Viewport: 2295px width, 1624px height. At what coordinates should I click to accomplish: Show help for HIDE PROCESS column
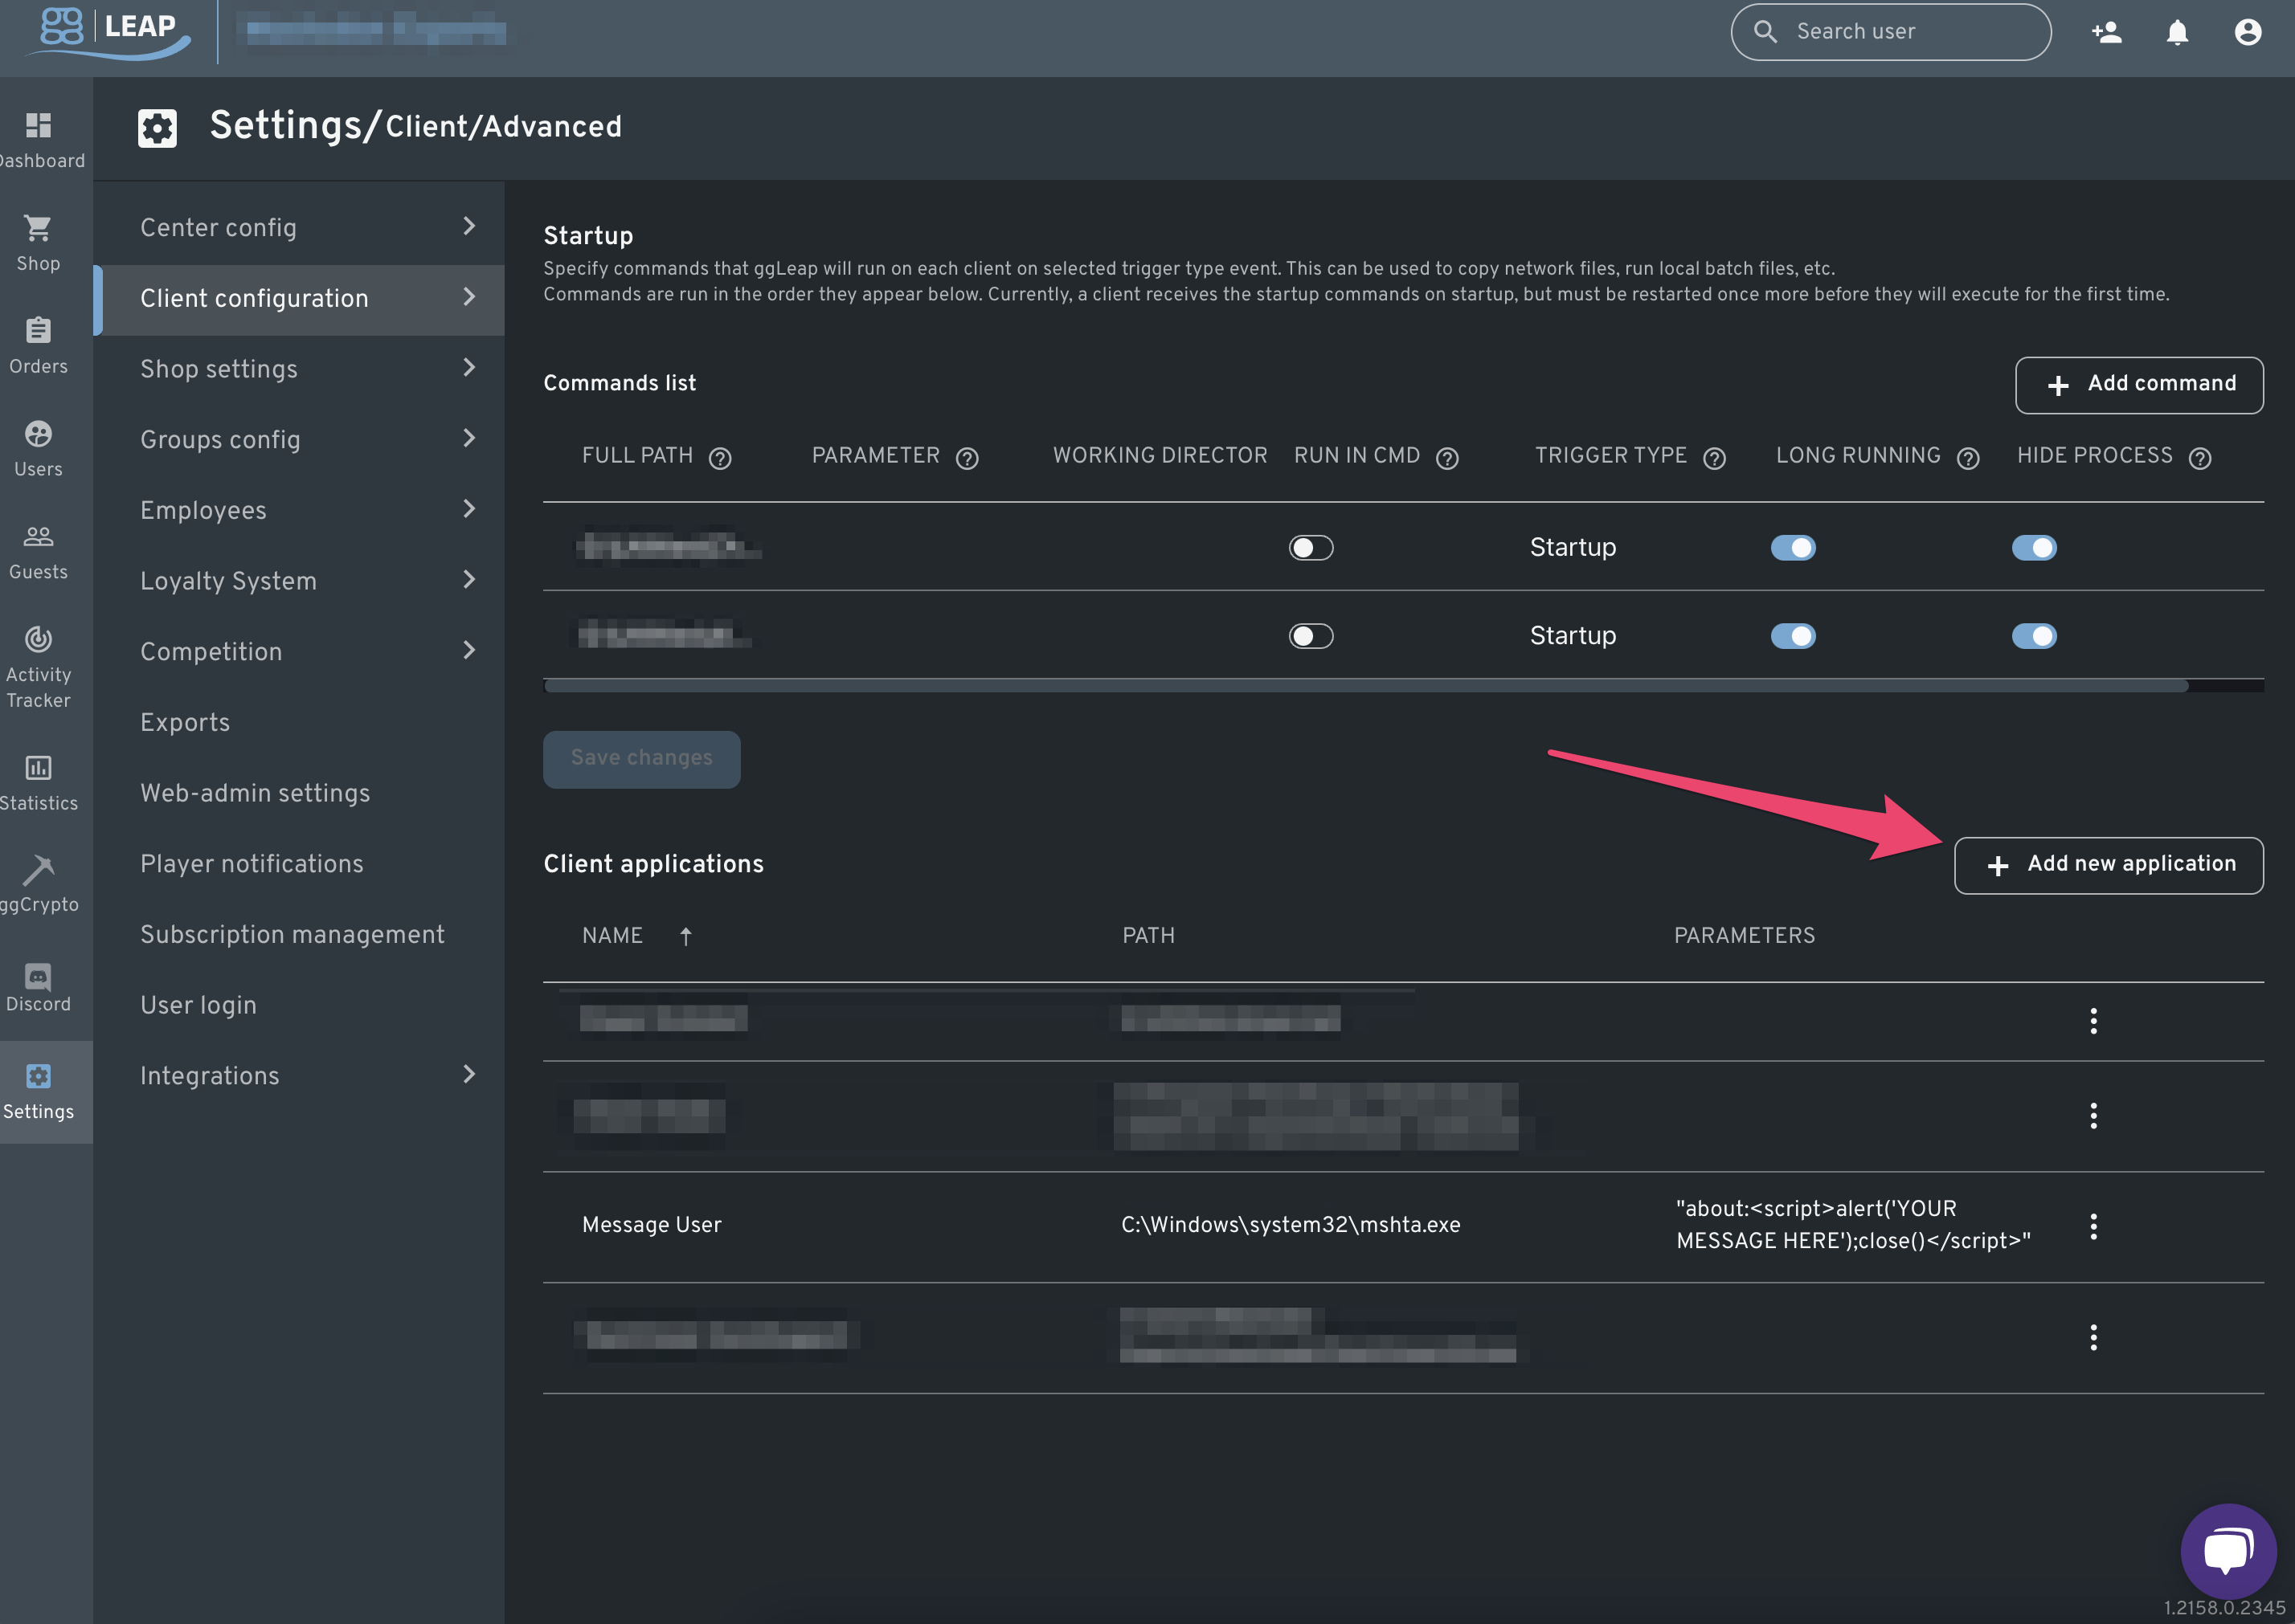[x=2200, y=458]
